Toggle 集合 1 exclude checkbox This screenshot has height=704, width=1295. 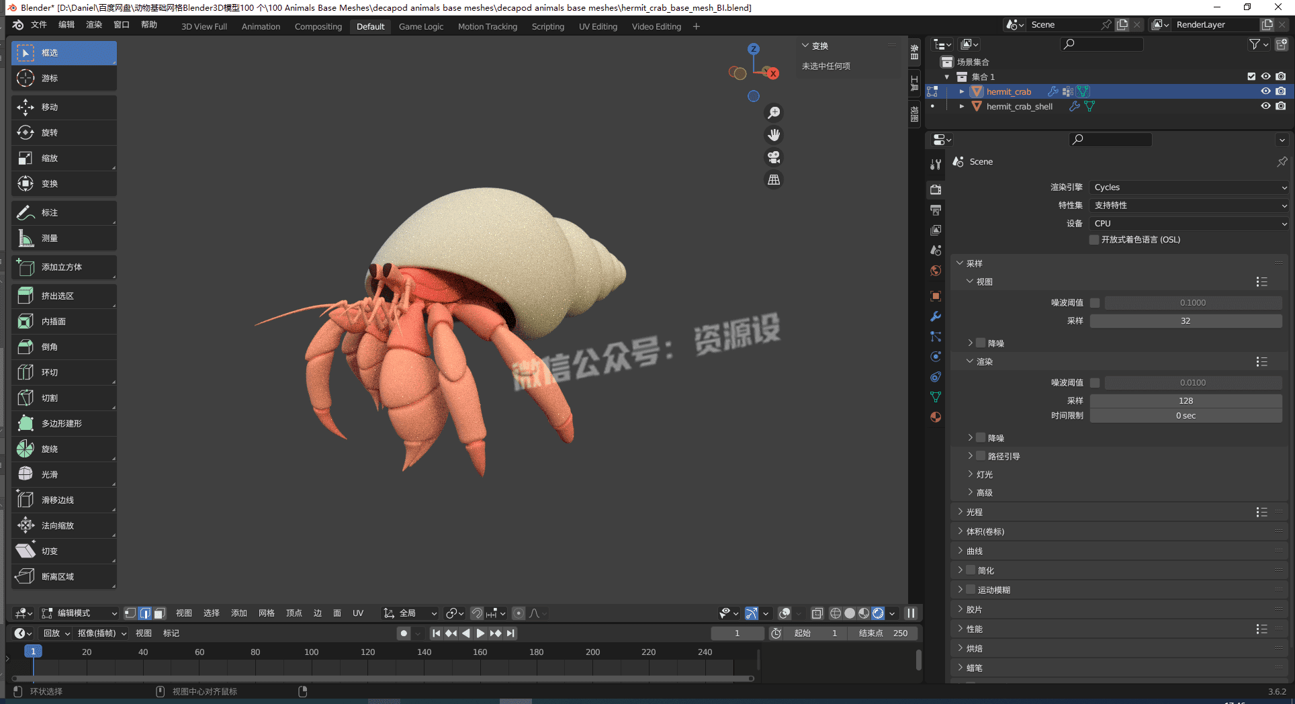point(1251,77)
